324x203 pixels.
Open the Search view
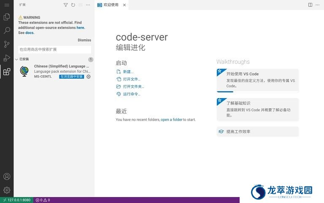(7, 30)
